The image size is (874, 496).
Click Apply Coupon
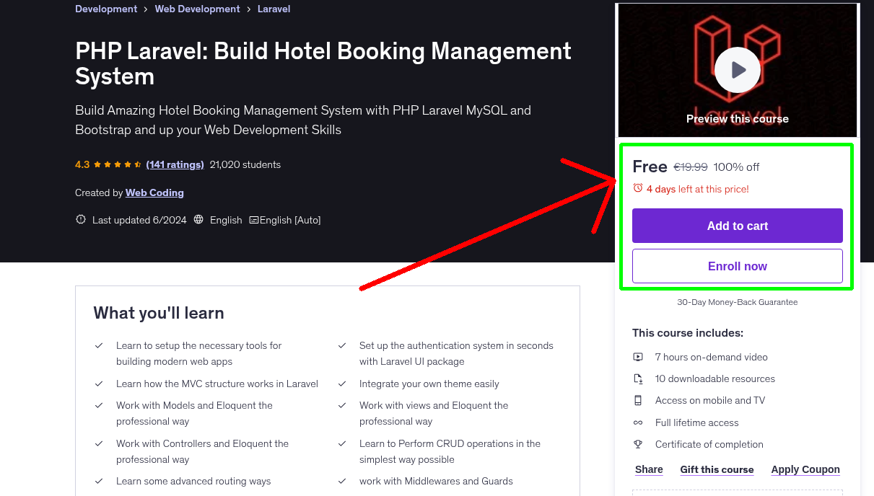(x=805, y=469)
